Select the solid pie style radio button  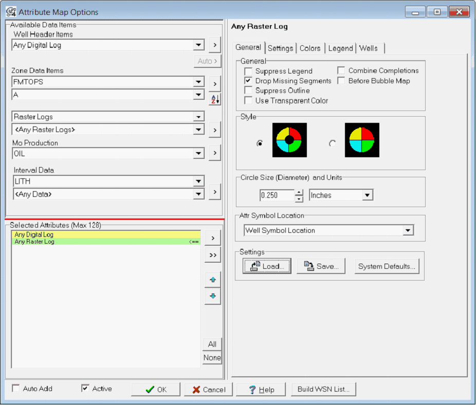click(333, 144)
